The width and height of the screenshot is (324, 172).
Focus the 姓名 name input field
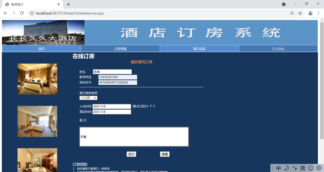(x=112, y=72)
